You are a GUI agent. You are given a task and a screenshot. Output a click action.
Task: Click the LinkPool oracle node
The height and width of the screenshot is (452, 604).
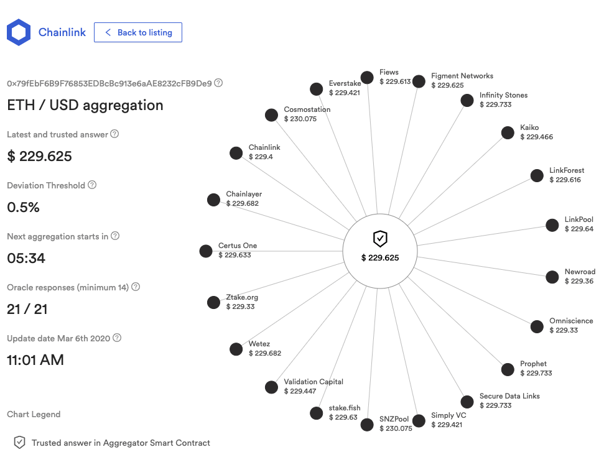[552, 225]
